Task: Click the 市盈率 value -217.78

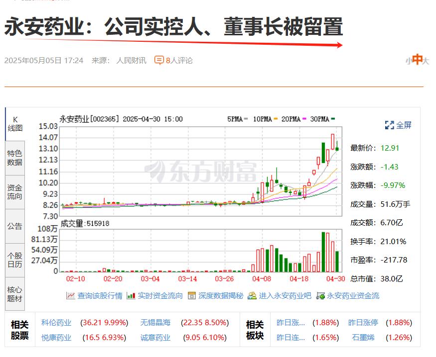Action: point(394,260)
